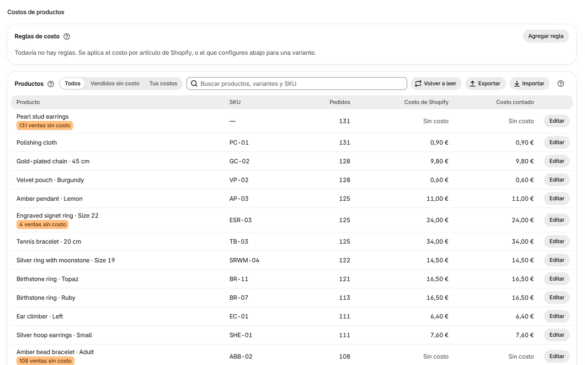
Task: Edit Birthstone ring Topaz cost
Action: [x=557, y=279]
